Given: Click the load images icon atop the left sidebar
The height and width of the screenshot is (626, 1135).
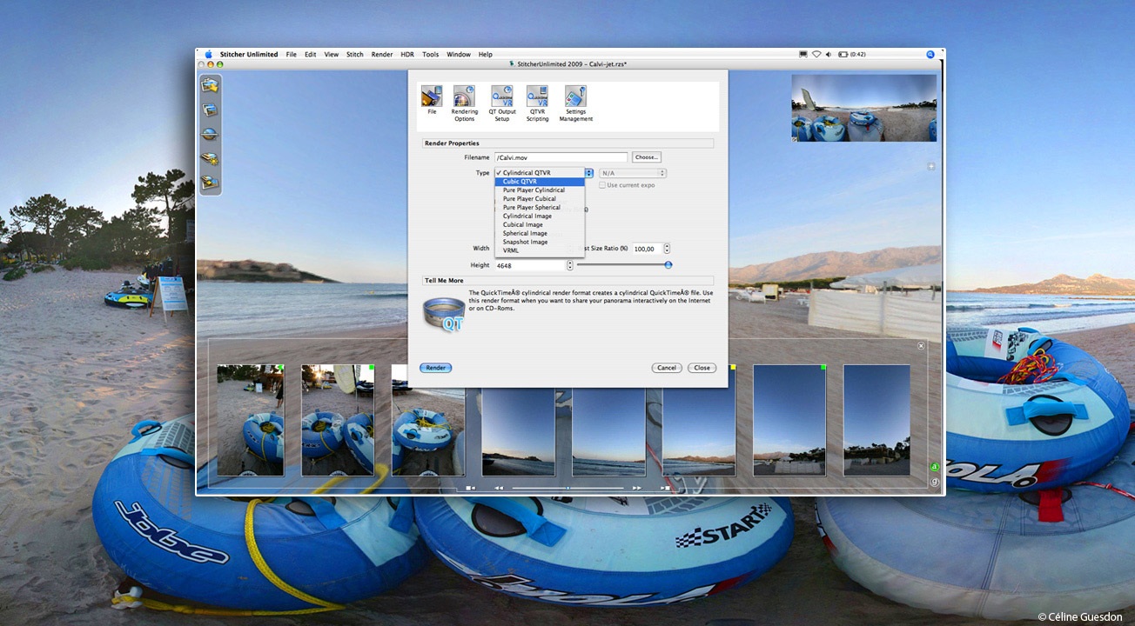Looking at the screenshot, I should 209,85.
